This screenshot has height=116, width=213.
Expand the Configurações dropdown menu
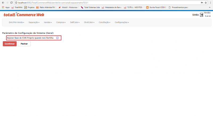[122, 22]
